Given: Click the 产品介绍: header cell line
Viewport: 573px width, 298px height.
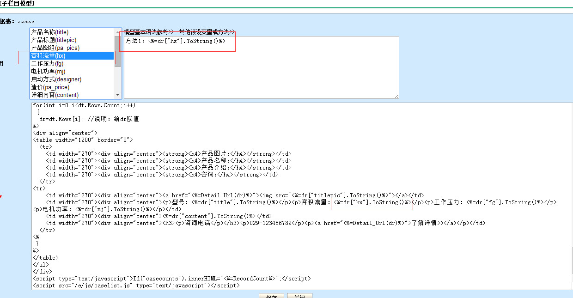Looking at the screenshot, I should pos(169,168).
